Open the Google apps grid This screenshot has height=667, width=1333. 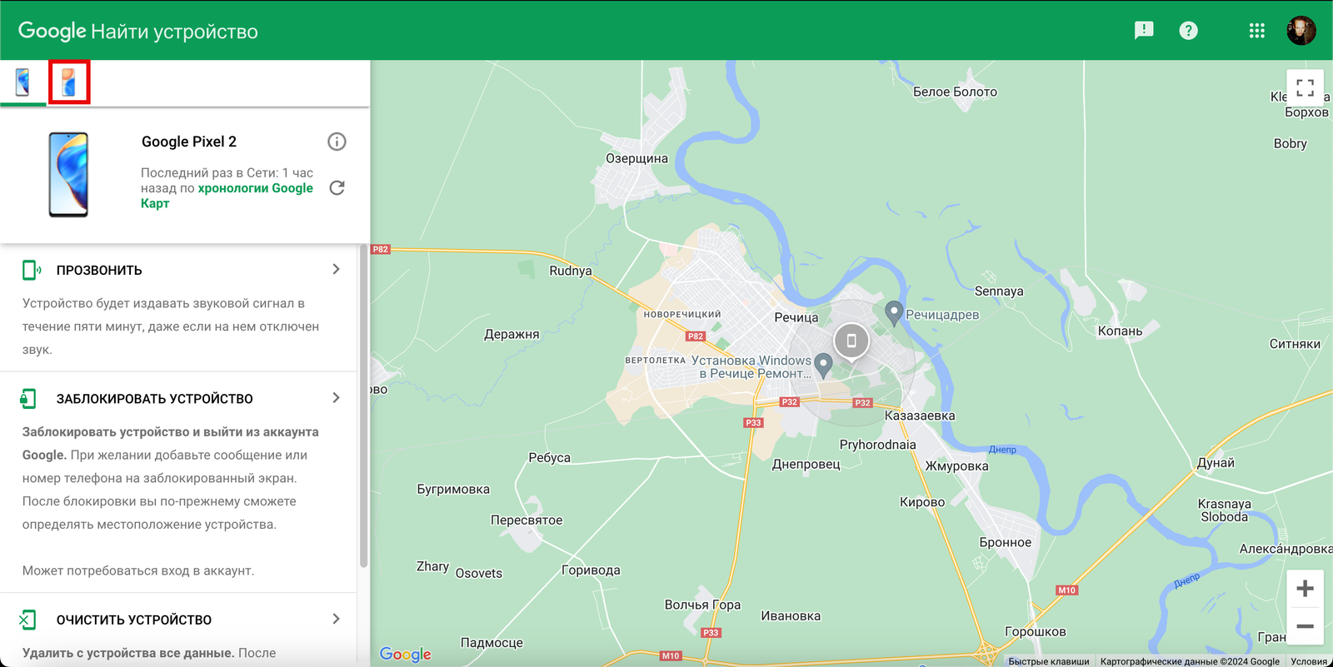1257,31
